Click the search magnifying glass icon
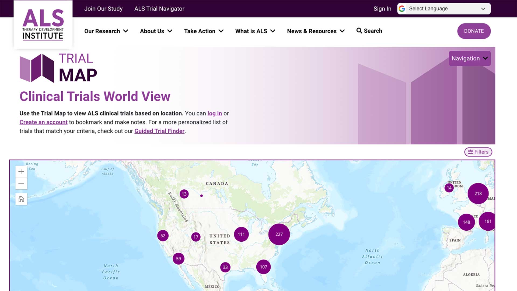Image resolution: width=517 pixels, height=291 pixels. (359, 31)
